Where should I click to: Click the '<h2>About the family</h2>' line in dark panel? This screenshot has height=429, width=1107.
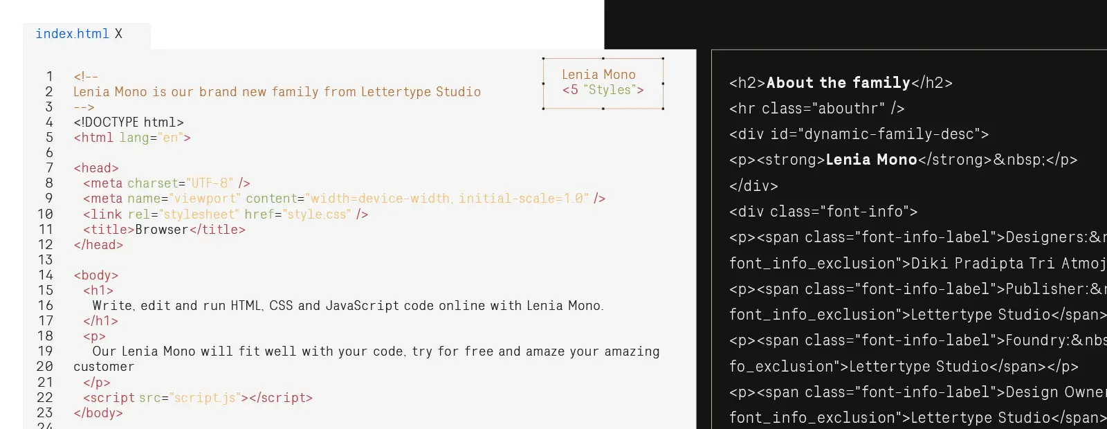coord(841,82)
